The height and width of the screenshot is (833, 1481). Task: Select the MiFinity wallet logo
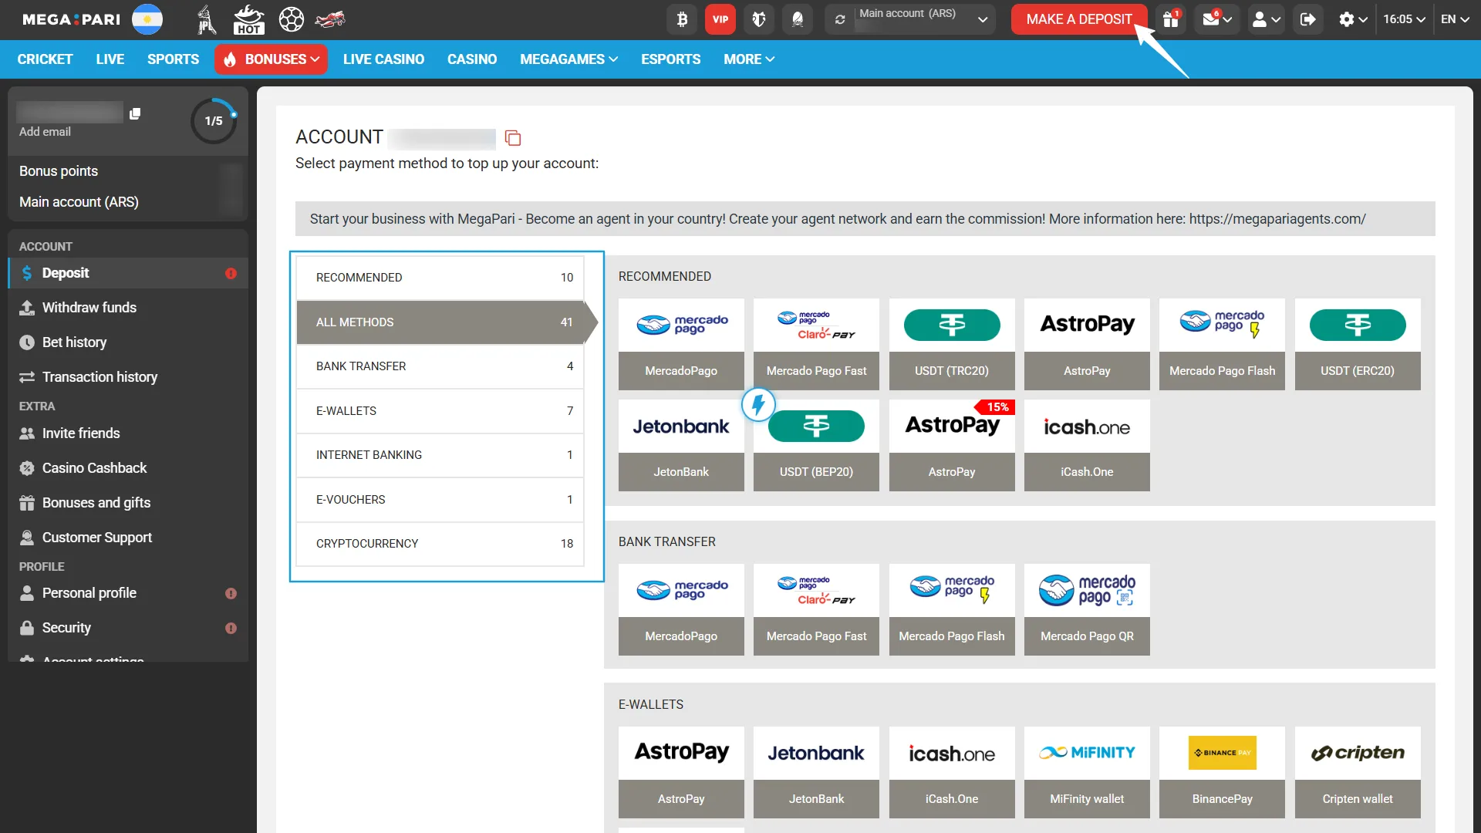1087,753
